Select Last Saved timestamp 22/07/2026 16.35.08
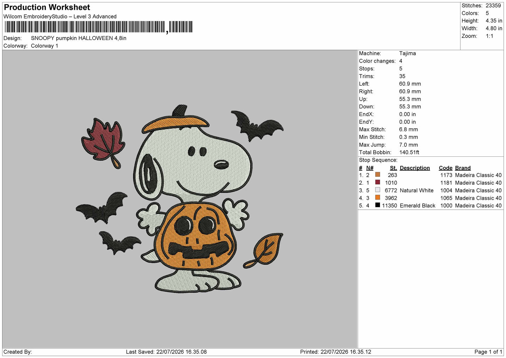Screen dimensions: 506x358 tap(181, 352)
